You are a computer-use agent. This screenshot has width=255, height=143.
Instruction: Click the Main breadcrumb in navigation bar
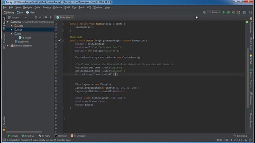pyautogui.click(x=31, y=12)
